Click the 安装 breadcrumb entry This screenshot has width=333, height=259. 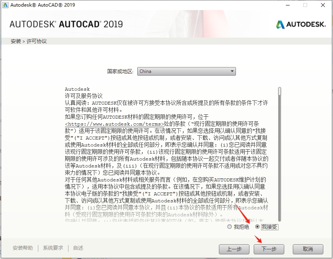coord(15,40)
